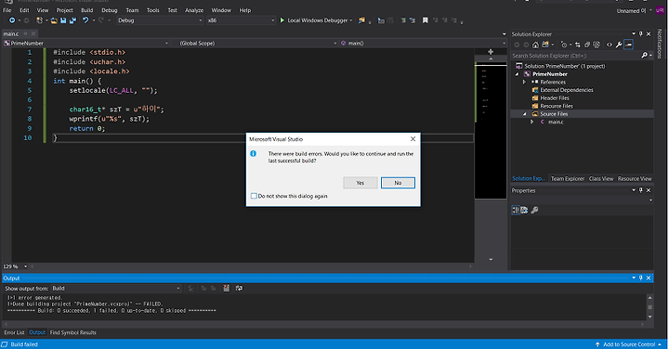Toggle auto-hide pin on Output panel
Image resolution: width=669 pixels, height=349 pixels.
click(x=641, y=278)
